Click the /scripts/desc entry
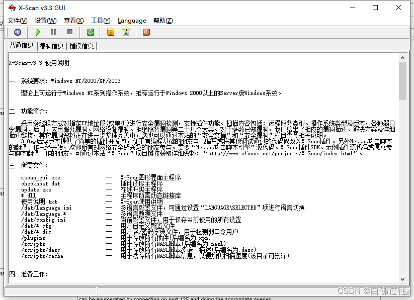 41,250
